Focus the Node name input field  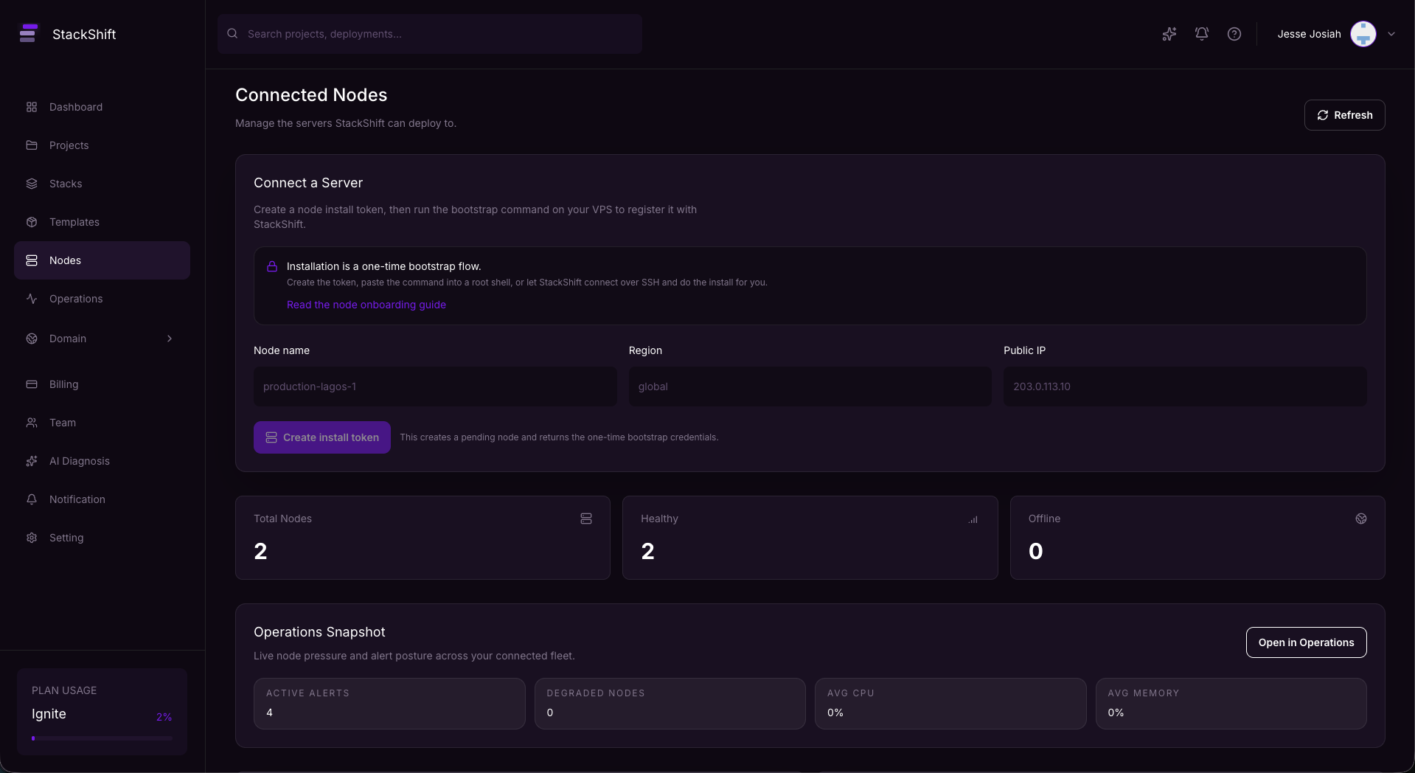click(x=435, y=386)
